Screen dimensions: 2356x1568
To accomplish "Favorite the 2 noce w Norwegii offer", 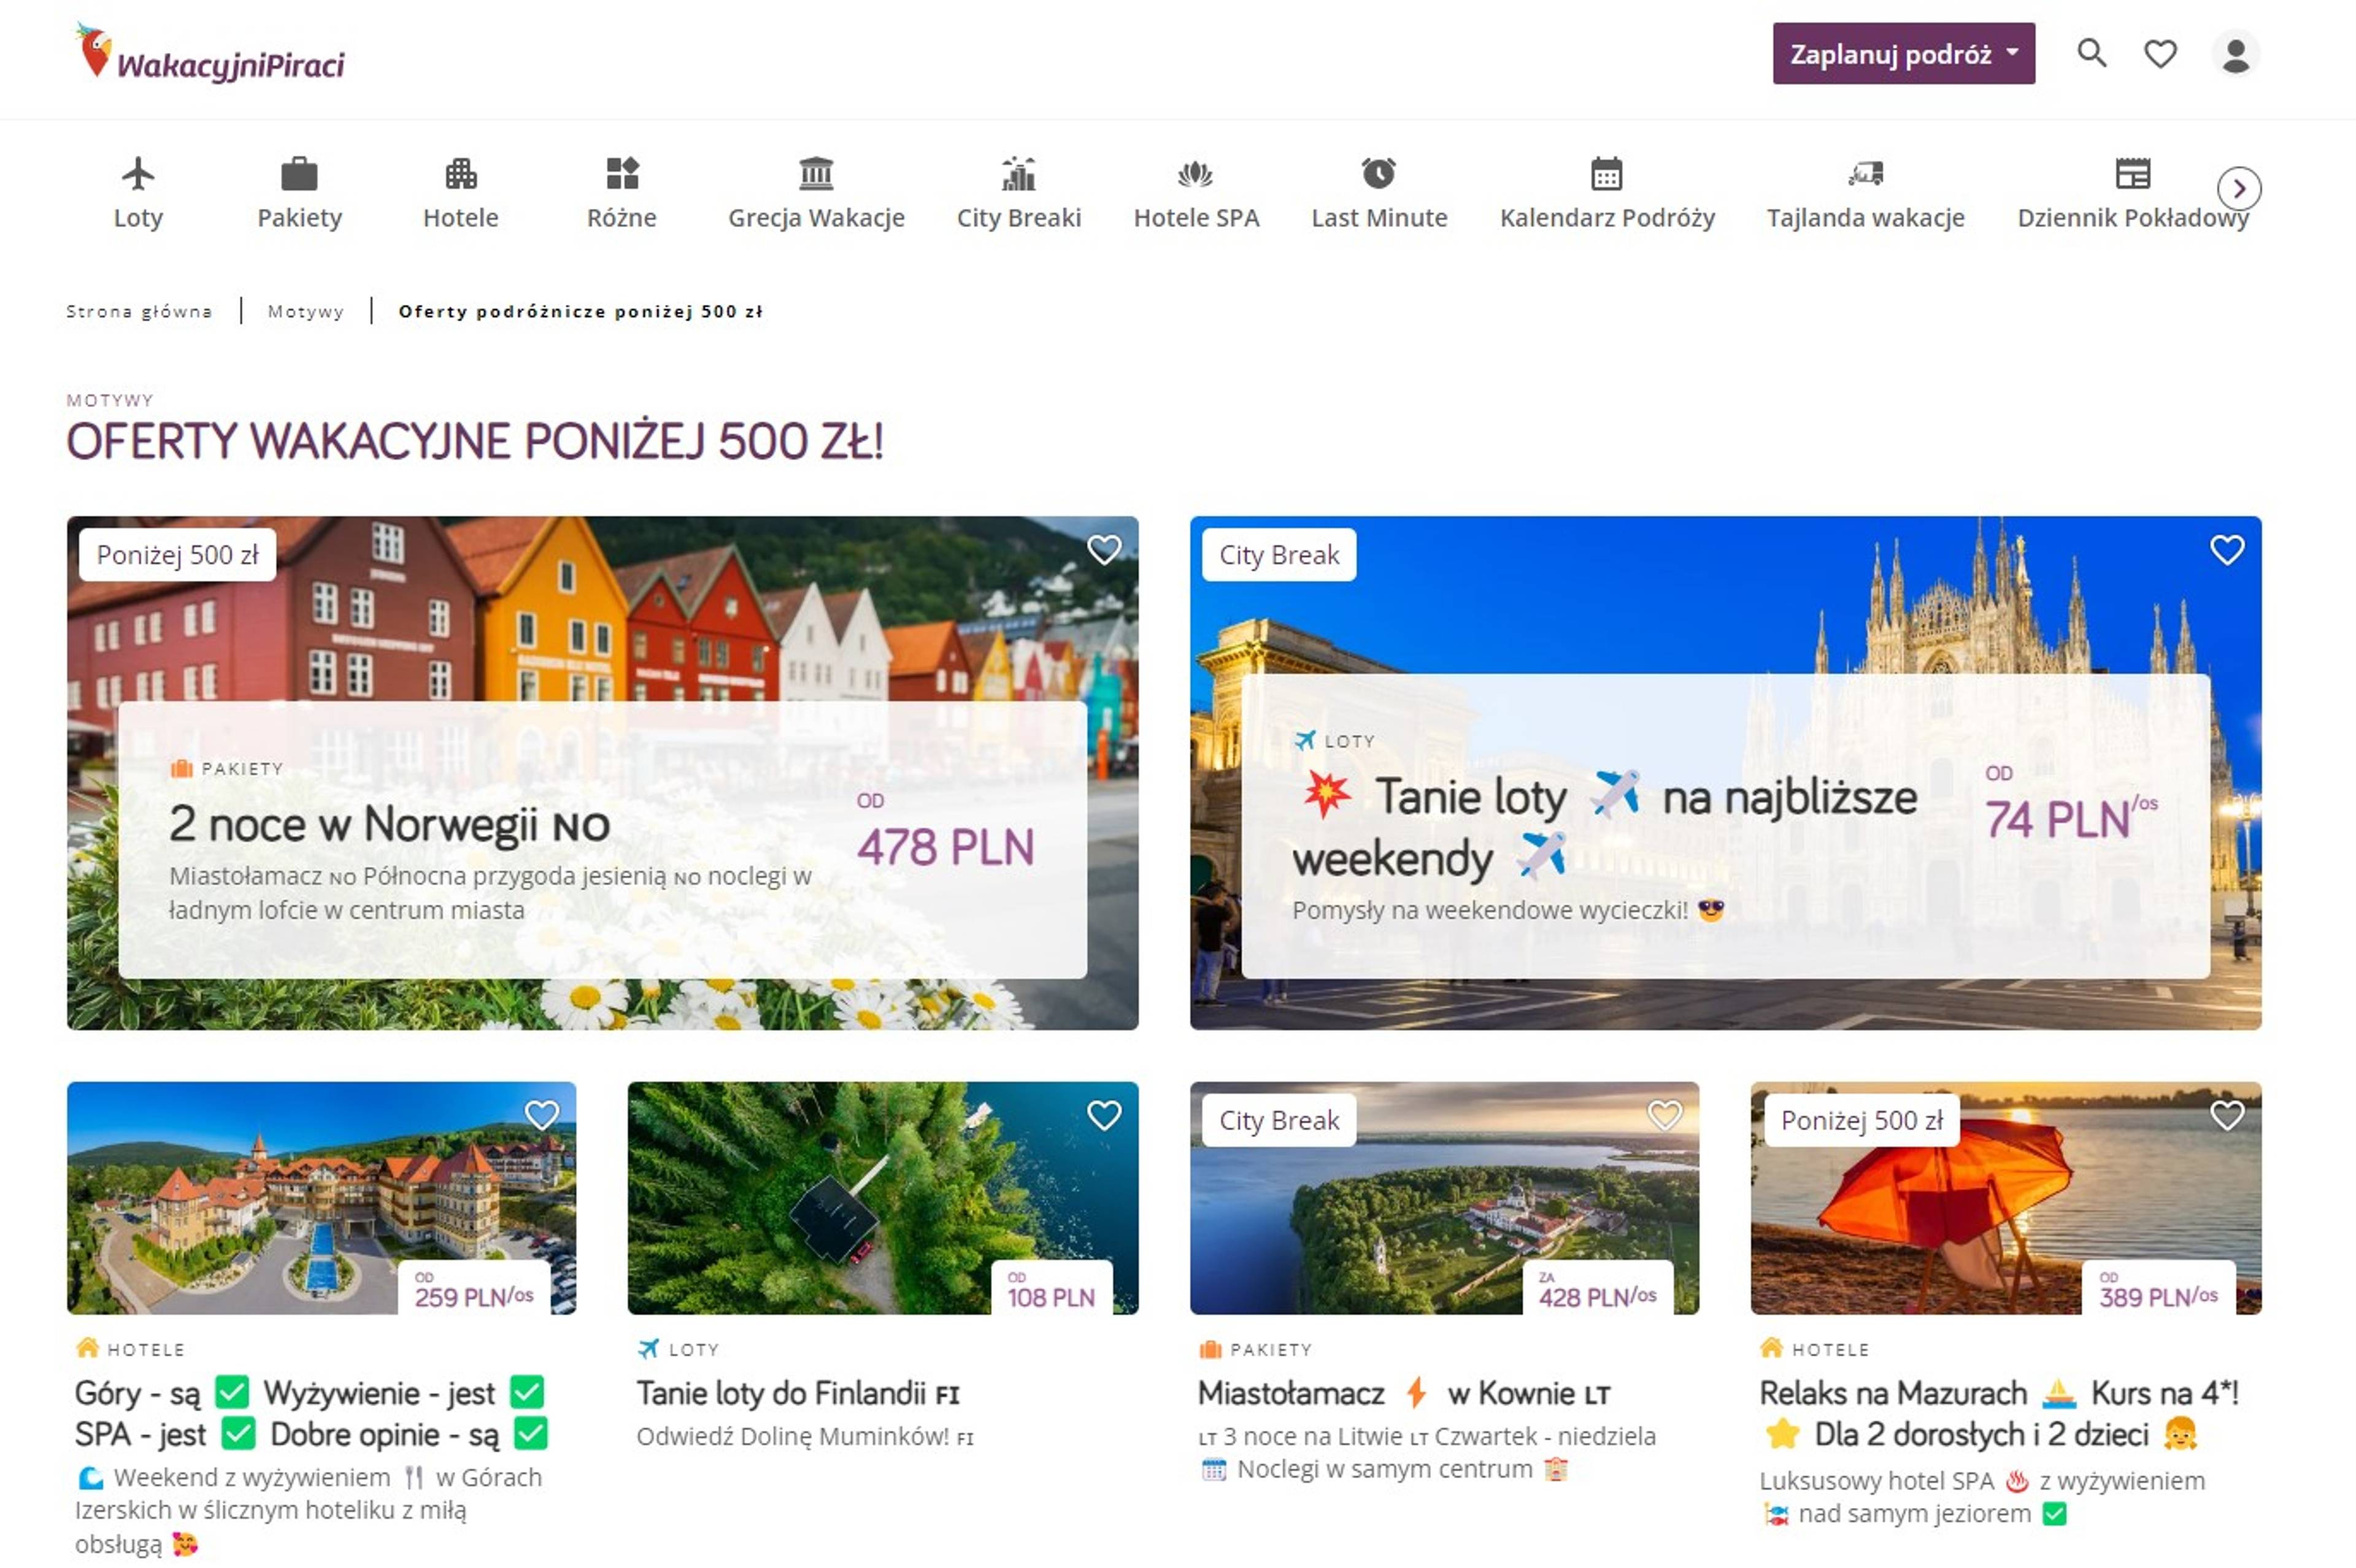I will coord(1104,549).
